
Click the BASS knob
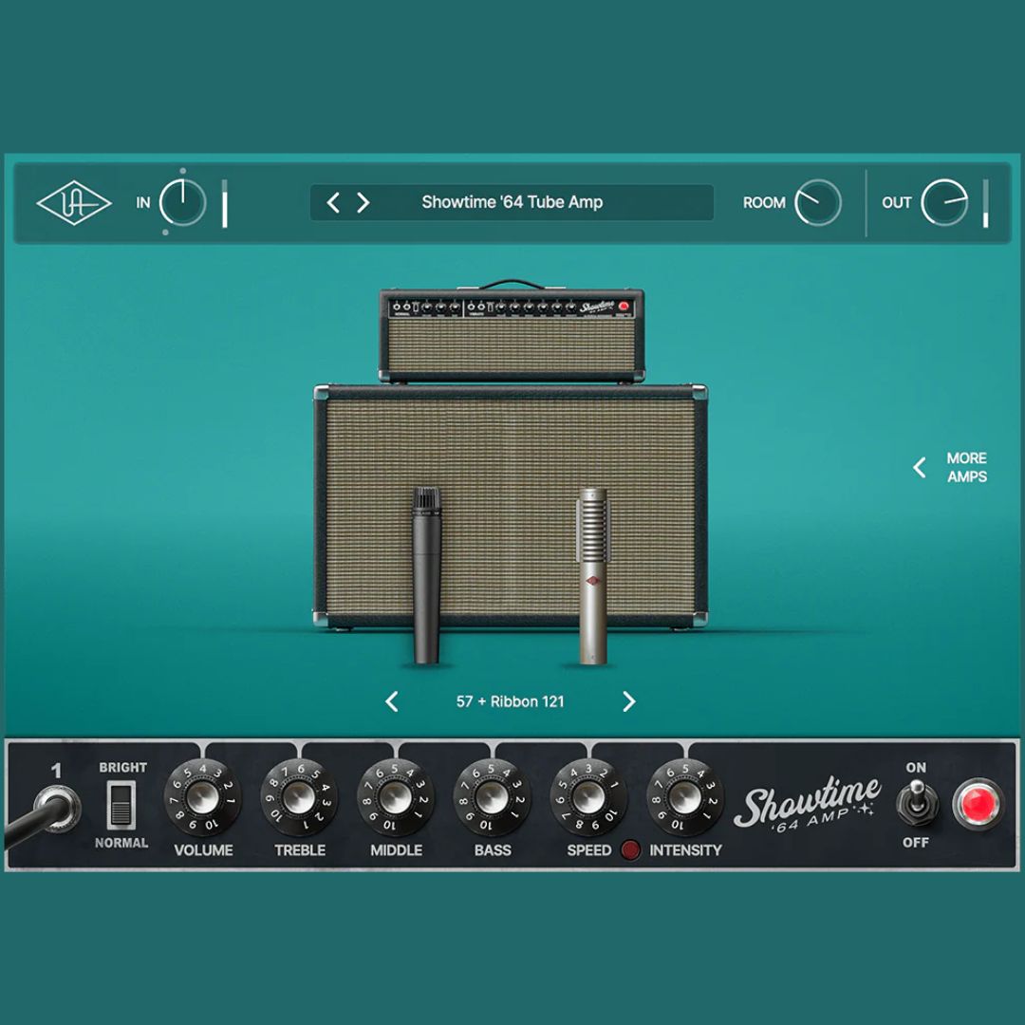[x=493, y=797]
